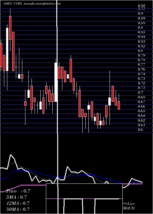Click the 0.66 price axis label
Screen dimensions: 153x214
click(141, 106)
